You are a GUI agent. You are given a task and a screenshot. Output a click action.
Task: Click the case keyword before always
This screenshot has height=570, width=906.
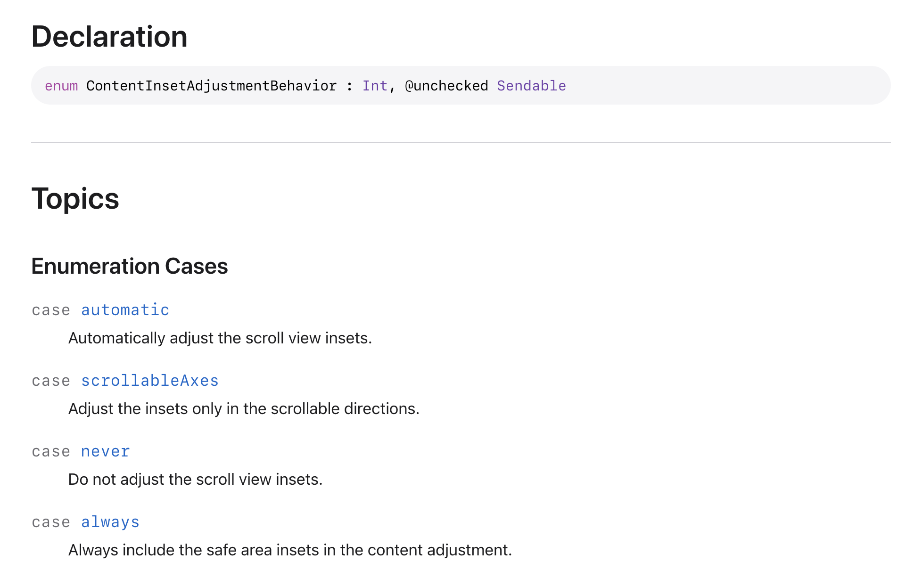click(51, 522)
